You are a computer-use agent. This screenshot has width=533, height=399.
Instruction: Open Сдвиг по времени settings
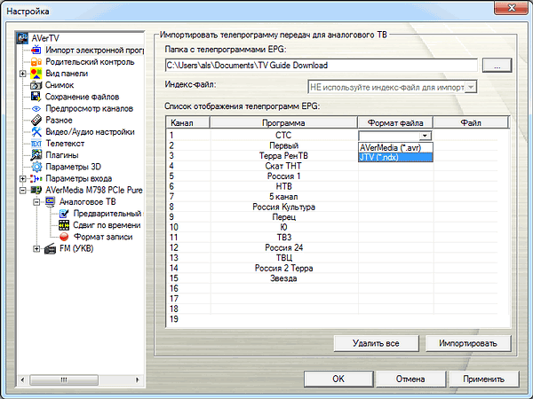coord(107,225)
